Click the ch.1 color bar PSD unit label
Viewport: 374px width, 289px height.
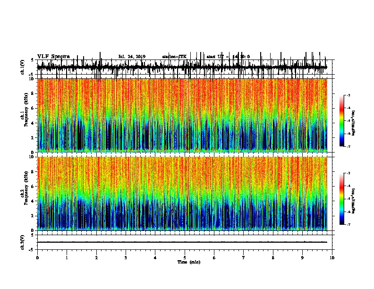coord(354,123)
